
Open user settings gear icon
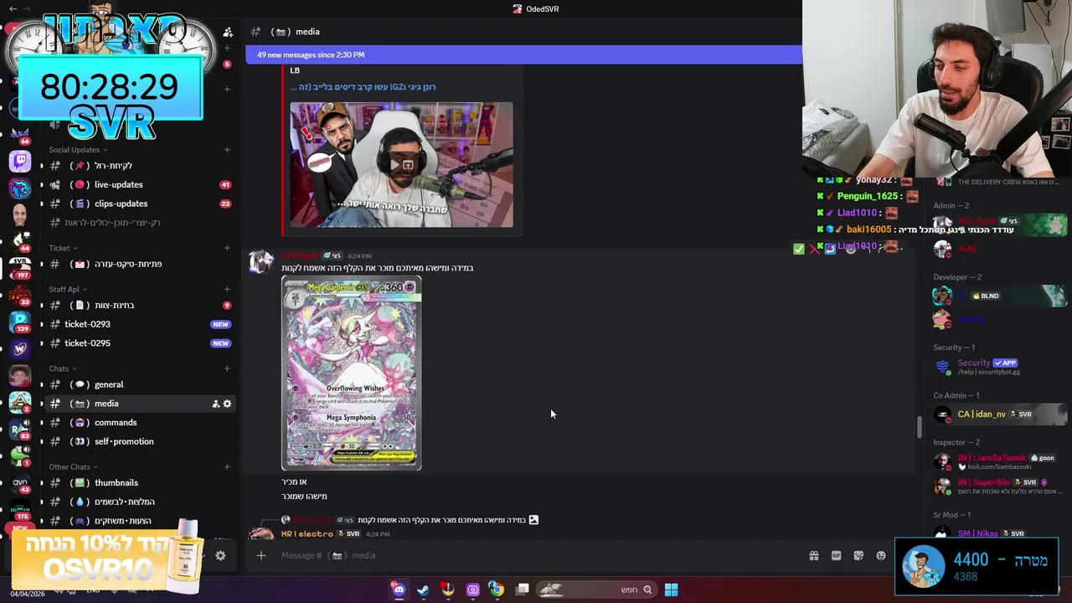tap(220, 555)
